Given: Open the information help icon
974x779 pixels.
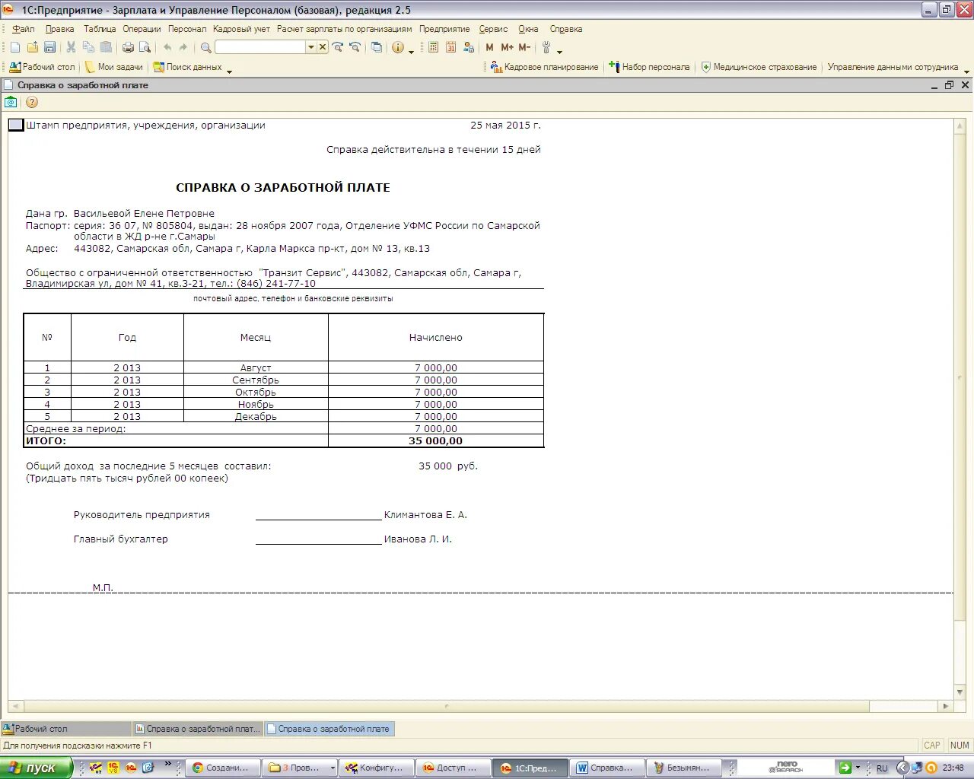Looking at the screenshot, I should point(398,47).
